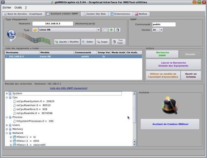This screenshot has height=158, width=207.
Task: Click the Cpu folder icon in tree
Action: (10, 97)
